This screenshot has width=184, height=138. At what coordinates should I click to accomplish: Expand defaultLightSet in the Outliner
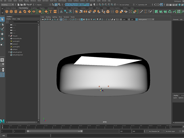(x=9, y=52)
